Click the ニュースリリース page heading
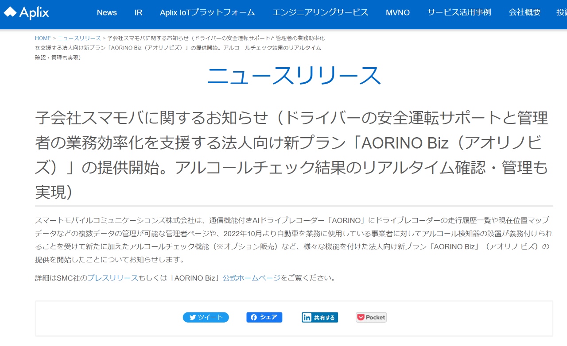 pyautogui.click(x=294, y=76)
